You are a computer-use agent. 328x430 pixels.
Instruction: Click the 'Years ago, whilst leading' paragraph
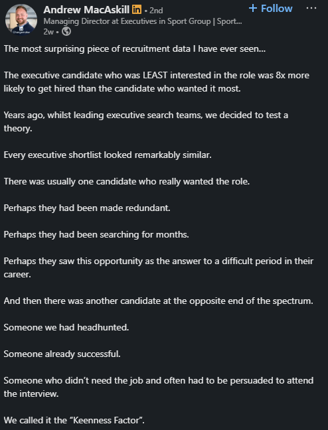pos(146,121)
